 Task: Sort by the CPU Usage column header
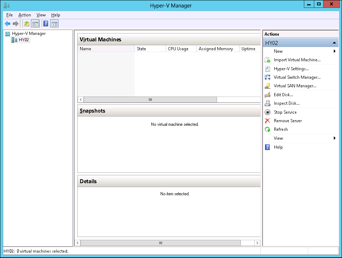(181, 49)
